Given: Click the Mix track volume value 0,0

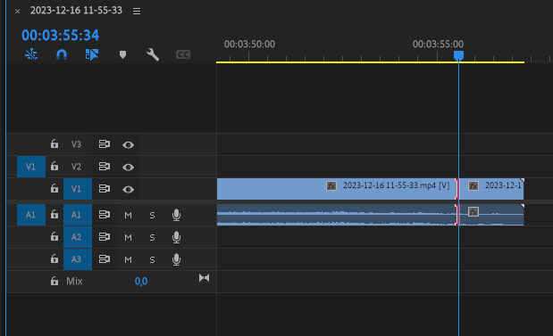Looking at the screenshot, I should (141, 281).
